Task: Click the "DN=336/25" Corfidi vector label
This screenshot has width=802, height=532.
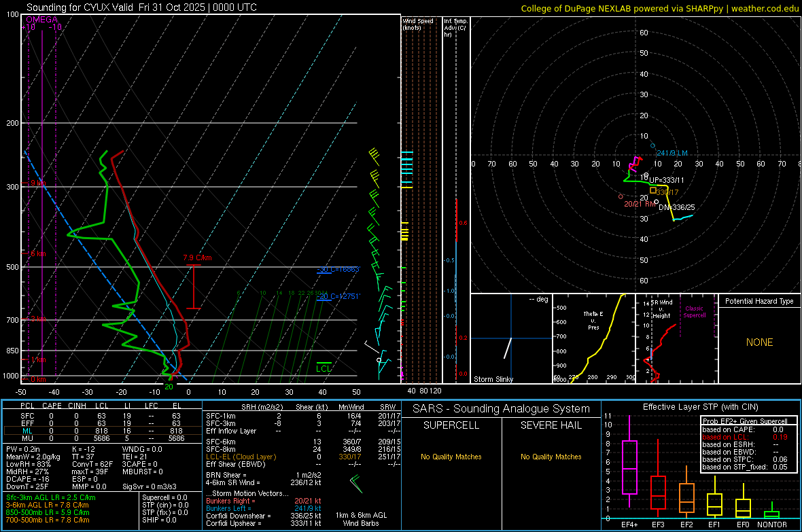Action: coord(677,207)
